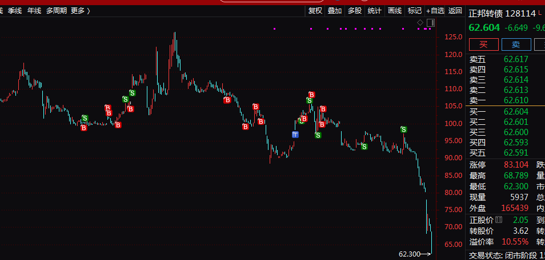Click the price change -6.649
Screen dimensions: 545x260
[x=516, y=28]
